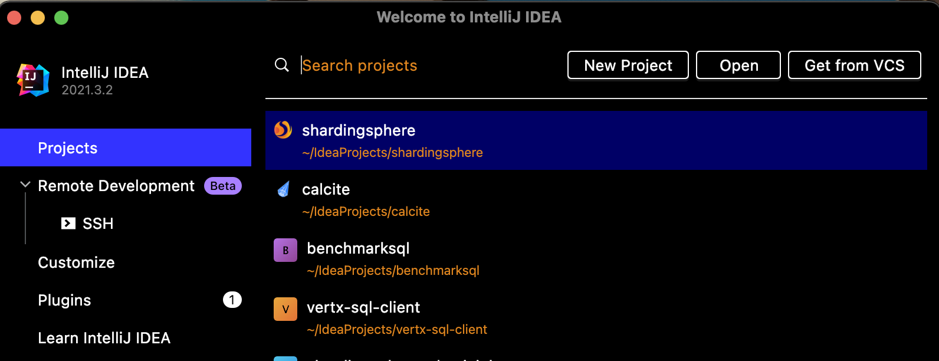Click the IntelliJ IDEA logo icon
Image resolution: width=939 pixels, height=361 pixels.
click(33, 80)
